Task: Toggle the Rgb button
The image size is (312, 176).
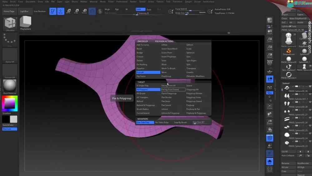Action: click(x=117, y=9)
